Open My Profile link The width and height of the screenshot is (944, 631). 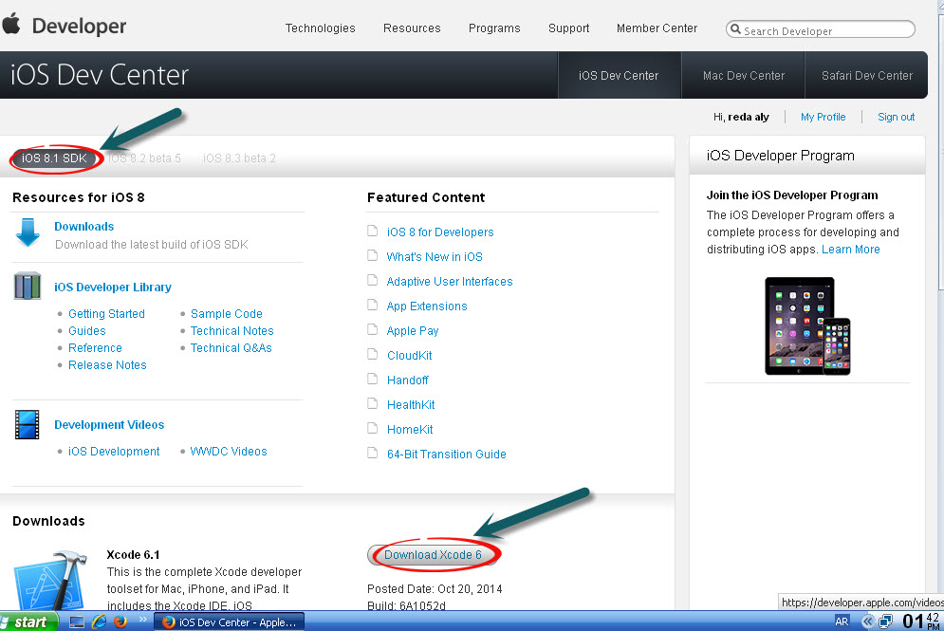tap(823, 117)
